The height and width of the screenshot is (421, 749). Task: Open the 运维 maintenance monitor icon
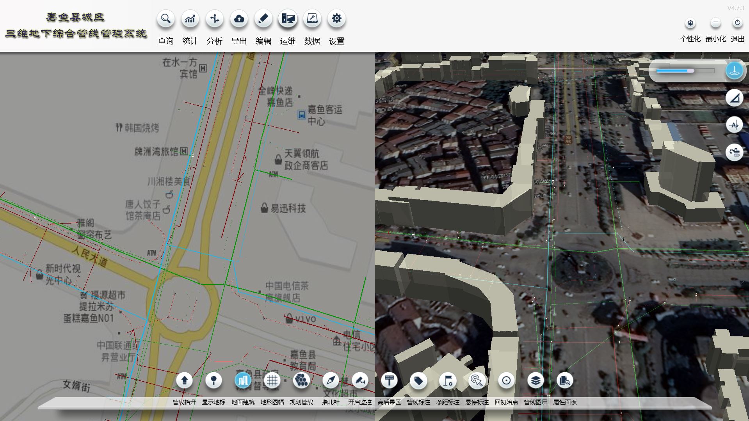(288, 19)
